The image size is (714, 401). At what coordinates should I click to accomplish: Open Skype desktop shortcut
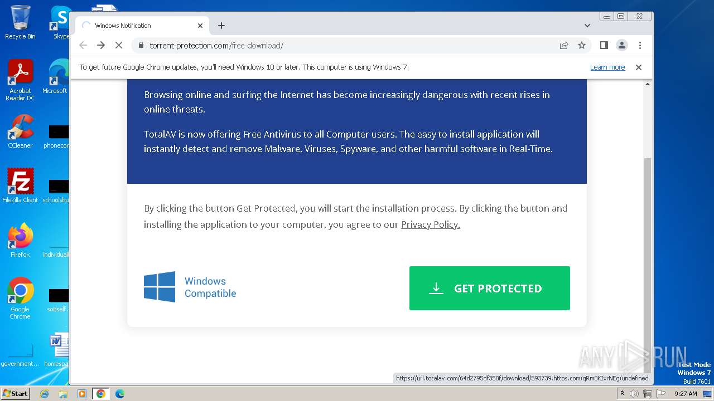coord(61,22)
